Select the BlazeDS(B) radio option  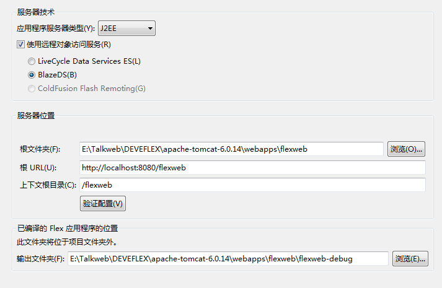[32, 75]
